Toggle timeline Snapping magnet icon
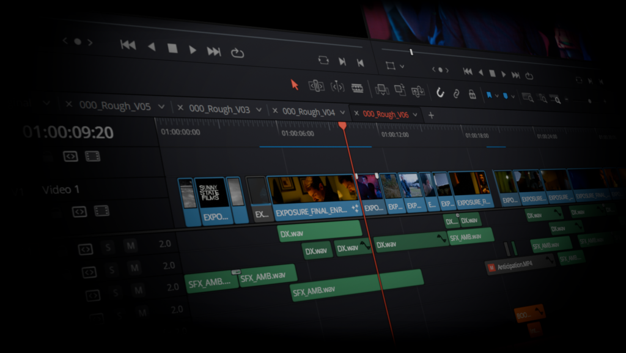Screen dimensions: 626x353 click(x=440, y=93)
